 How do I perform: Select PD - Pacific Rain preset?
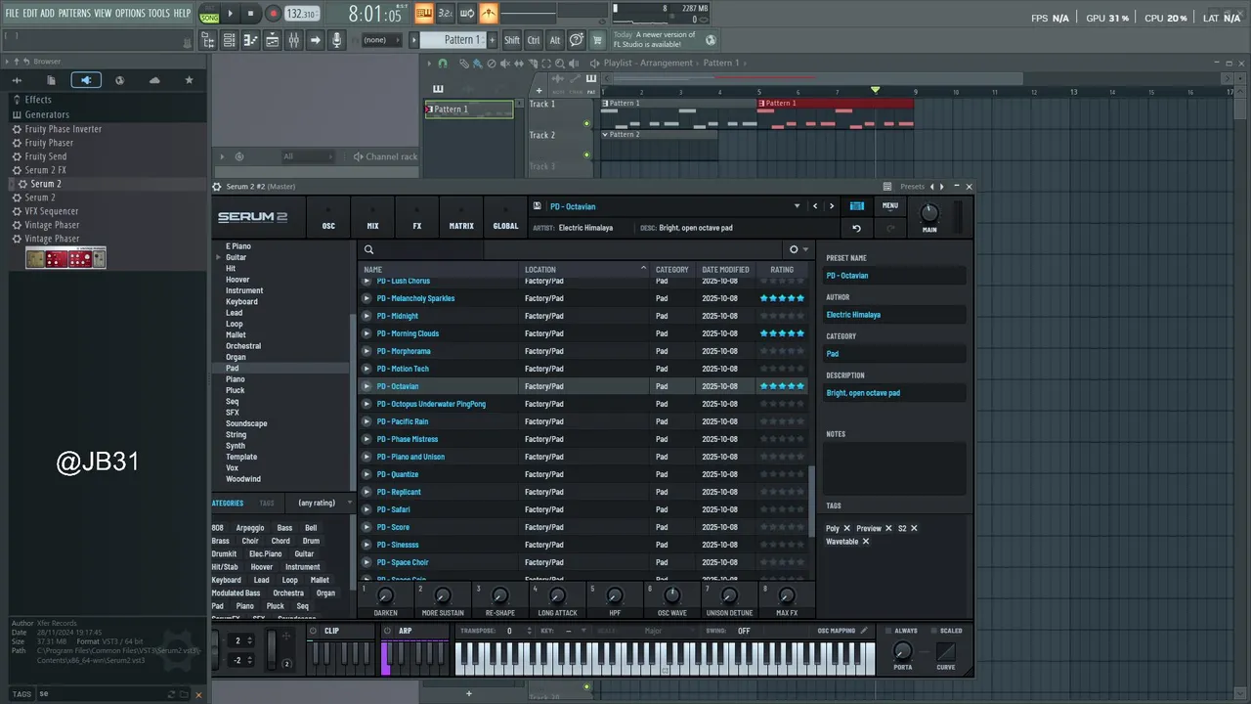tap(403, 421)
